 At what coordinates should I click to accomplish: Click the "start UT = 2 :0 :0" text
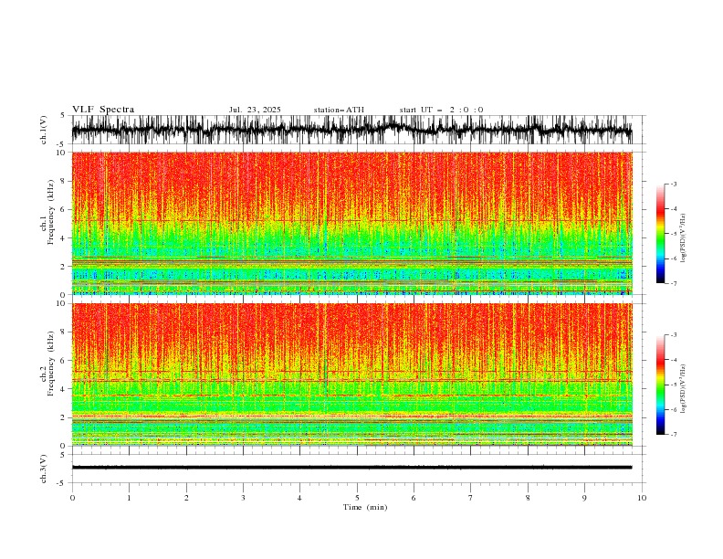(x=441, y=110)
